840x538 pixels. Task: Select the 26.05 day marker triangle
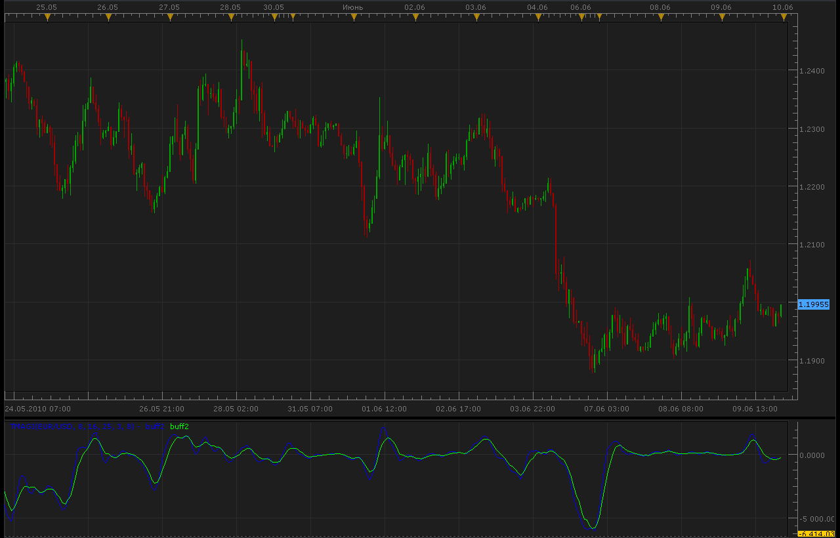coord(108,18)
